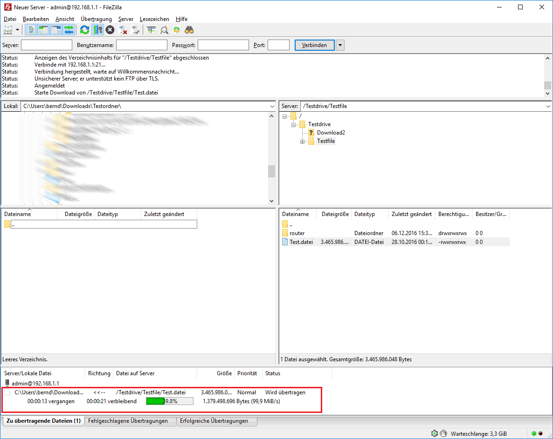Click the Benutzername input field
Viewport: 553px width, 439px height.
pos(141,45)
